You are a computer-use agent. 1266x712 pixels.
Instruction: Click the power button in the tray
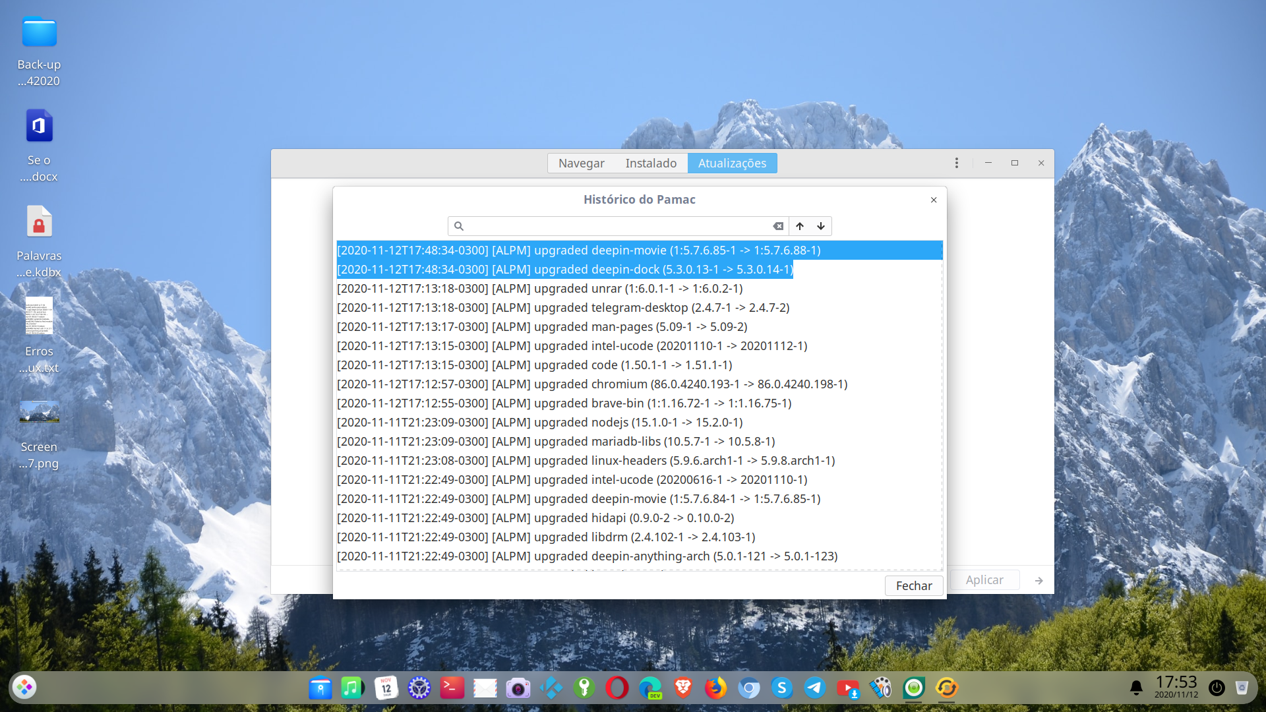(x=1217, y=688)
